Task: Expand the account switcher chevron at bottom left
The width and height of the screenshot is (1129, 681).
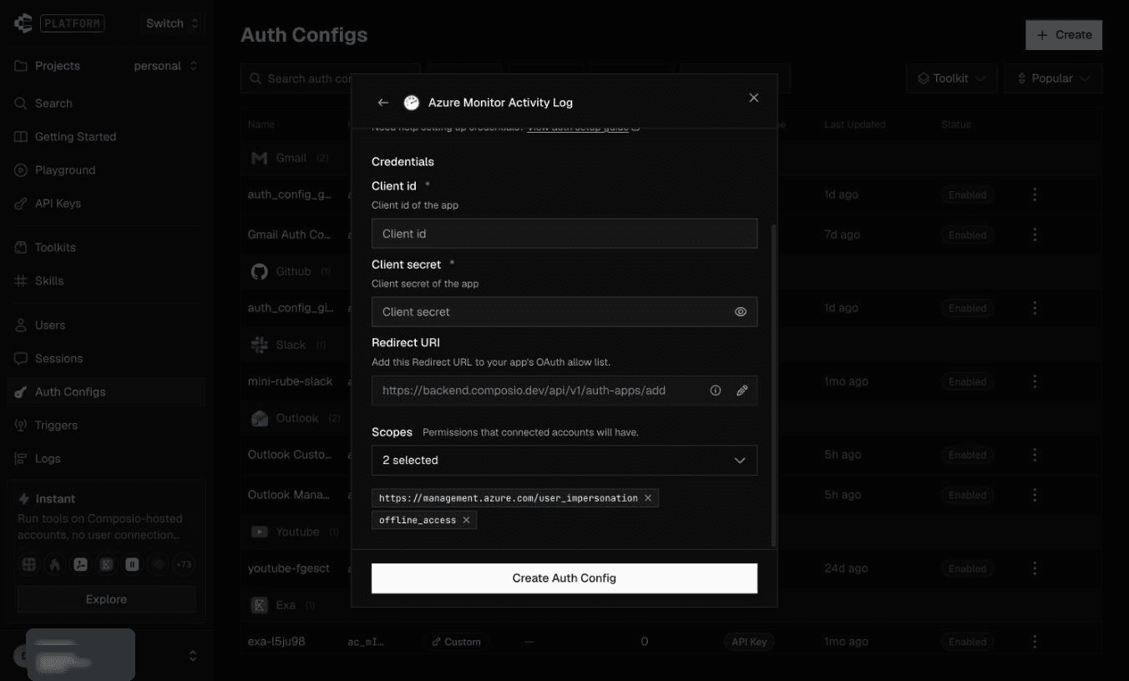Action: point(193,656)
